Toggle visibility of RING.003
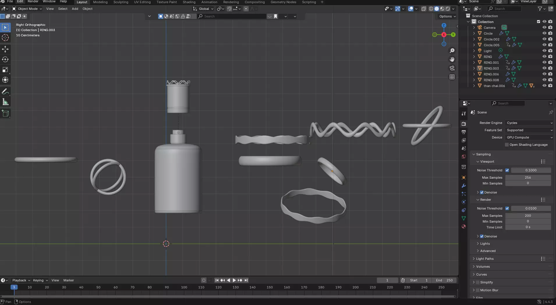This screenshot has height=305, width=556. 544,68
